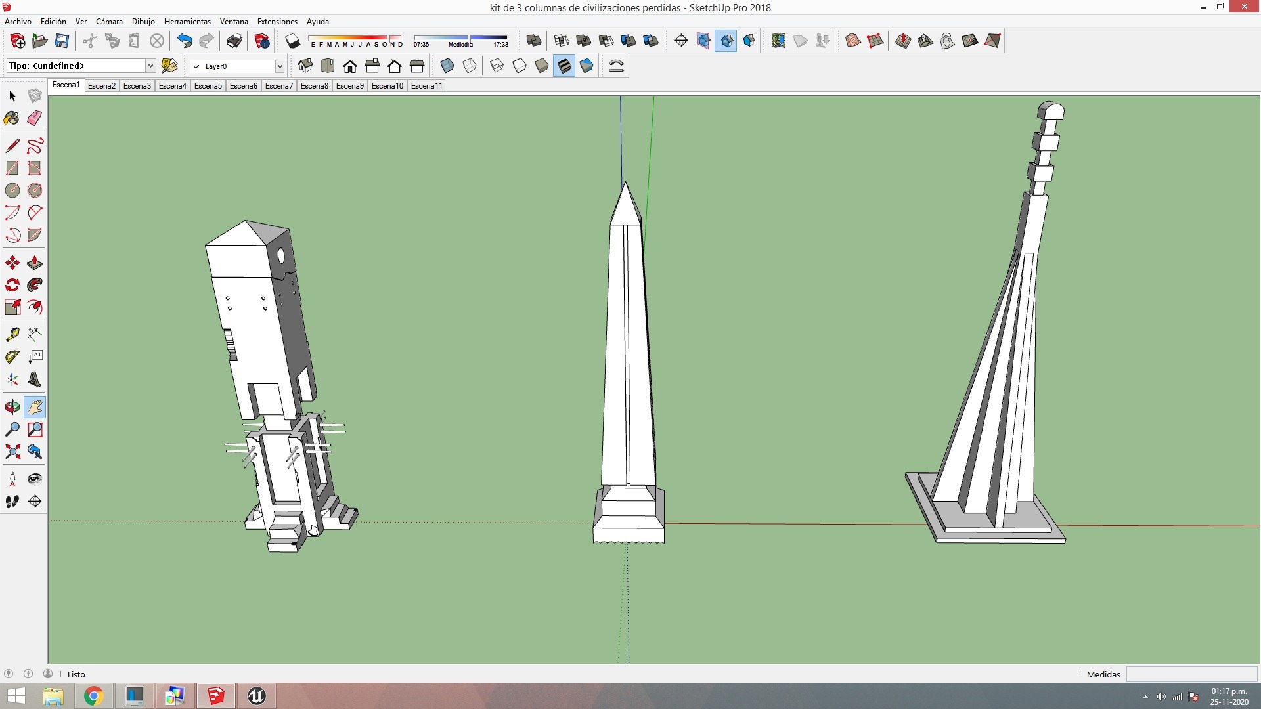Open the Herramientas menu
Screen dimensions: 1261x709
(x=187, y=22)
